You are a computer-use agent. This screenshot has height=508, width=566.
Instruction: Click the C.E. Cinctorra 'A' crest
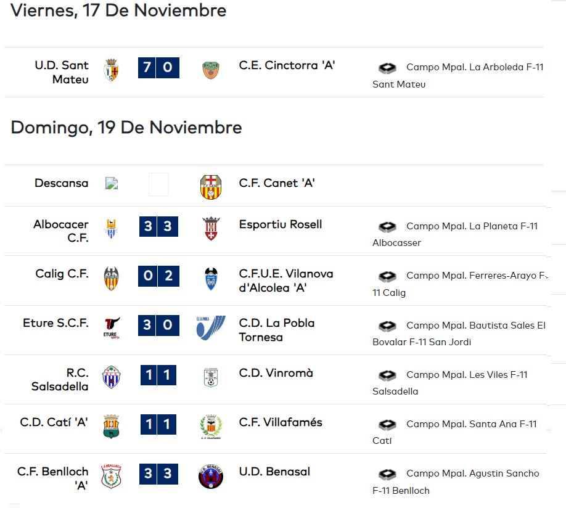click(211, 70)
